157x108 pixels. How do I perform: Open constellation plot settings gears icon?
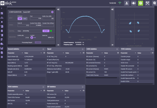[113, 9]
